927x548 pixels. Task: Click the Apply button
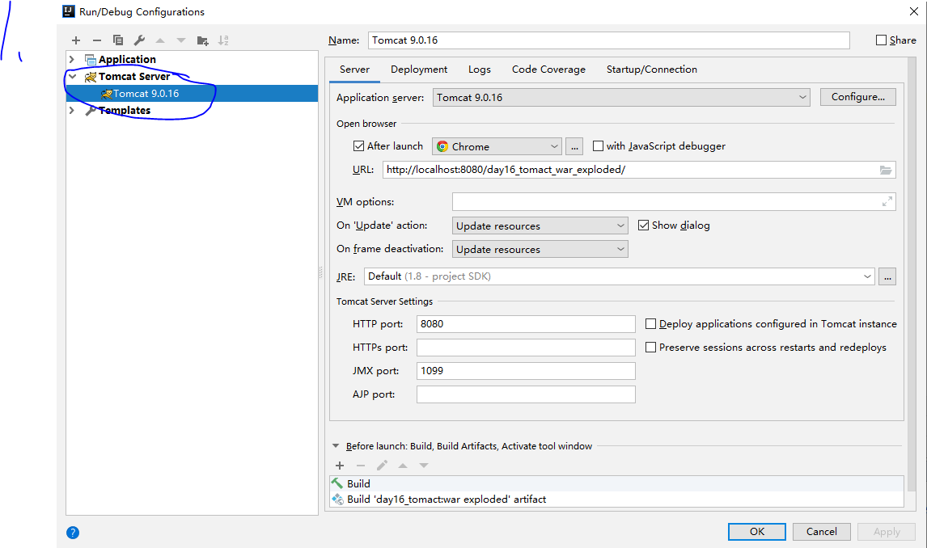(x=887, y=532)
